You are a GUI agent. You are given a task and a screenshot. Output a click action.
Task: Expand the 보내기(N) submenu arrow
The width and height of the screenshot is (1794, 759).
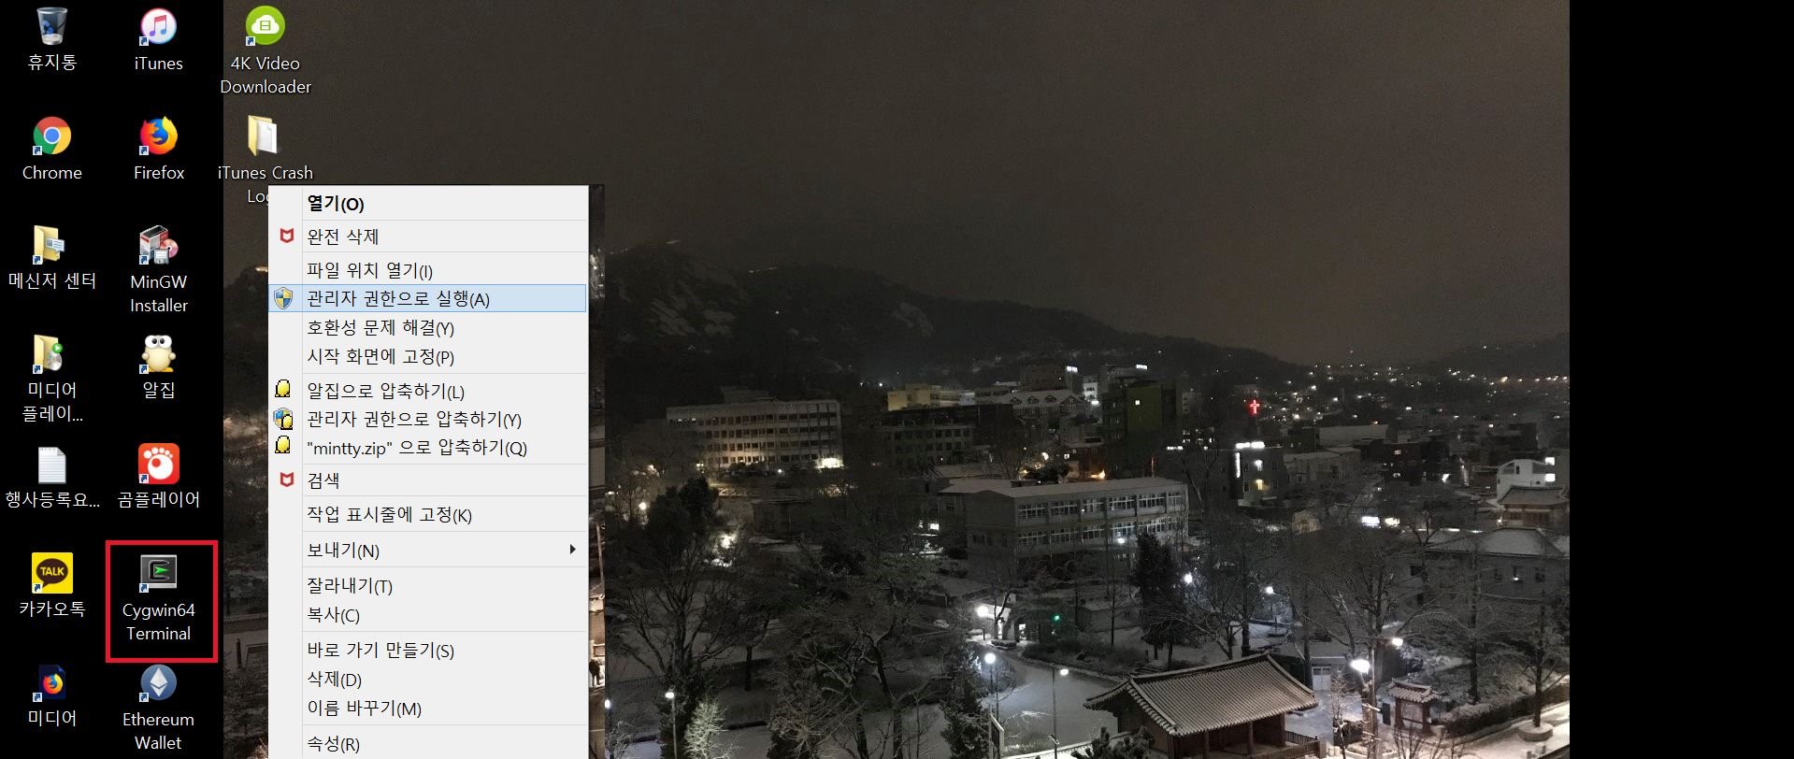click(572, 550)
